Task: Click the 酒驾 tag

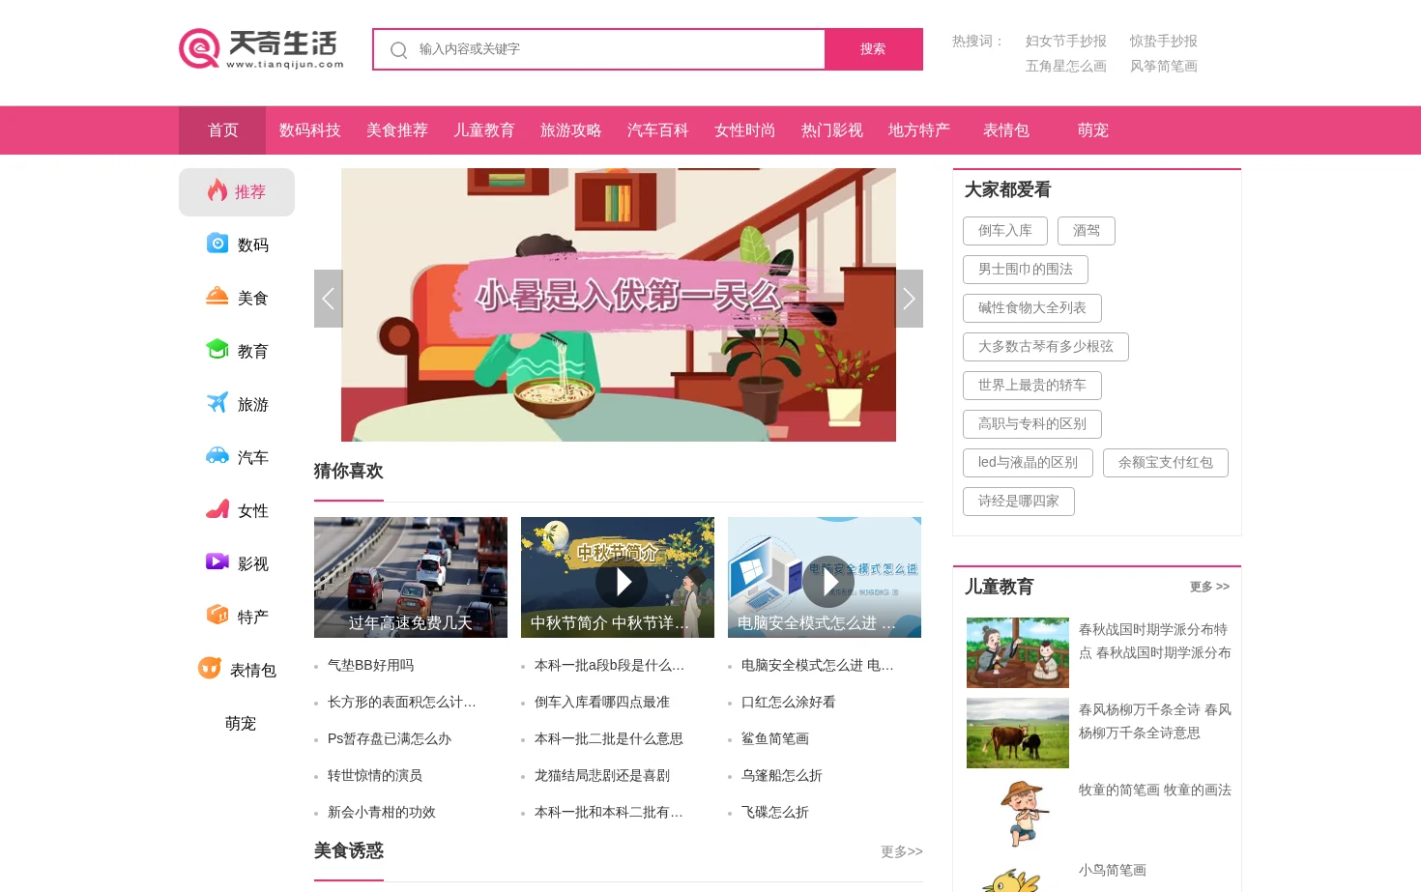Action: click(x=1086, y=231)
